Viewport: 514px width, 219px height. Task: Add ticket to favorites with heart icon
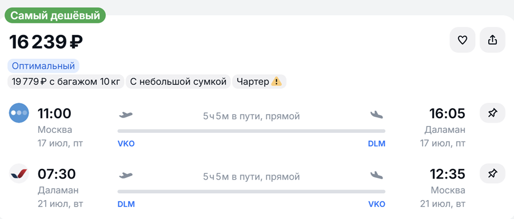click(462, 40)
